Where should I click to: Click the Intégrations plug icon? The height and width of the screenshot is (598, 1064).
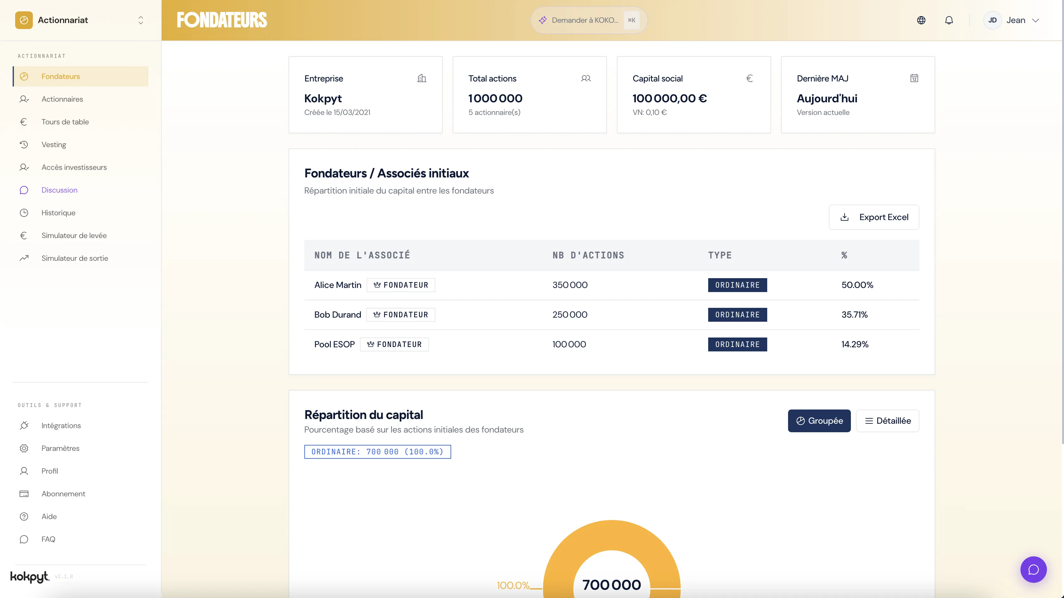coord(24,425)
